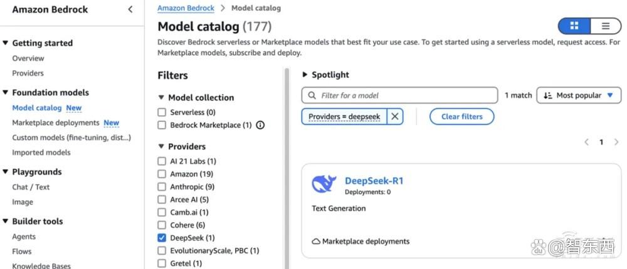The height and width of the screenshot is (269, 627).
Task: Click Text Generation label on DeepSeek card
Action: pos(339,208)
